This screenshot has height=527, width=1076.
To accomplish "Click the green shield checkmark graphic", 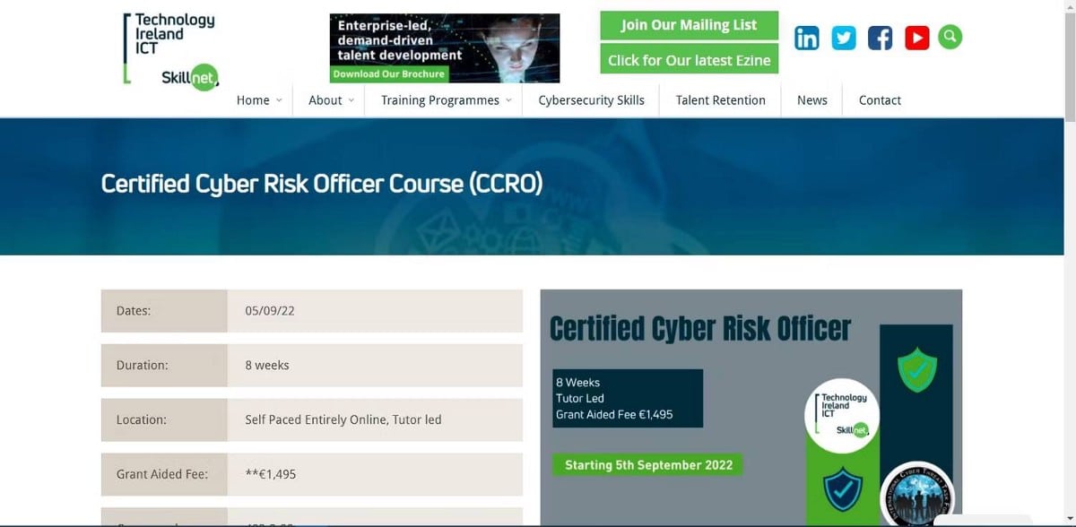I will [916, 369].
